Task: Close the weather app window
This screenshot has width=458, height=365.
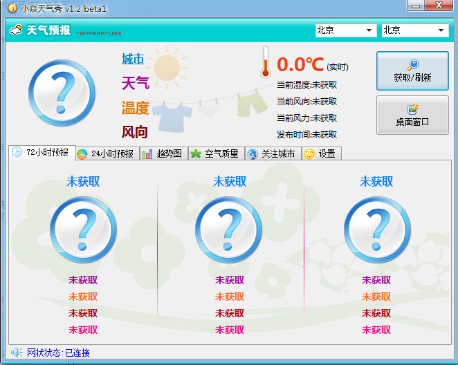Action: pos(439,6)
